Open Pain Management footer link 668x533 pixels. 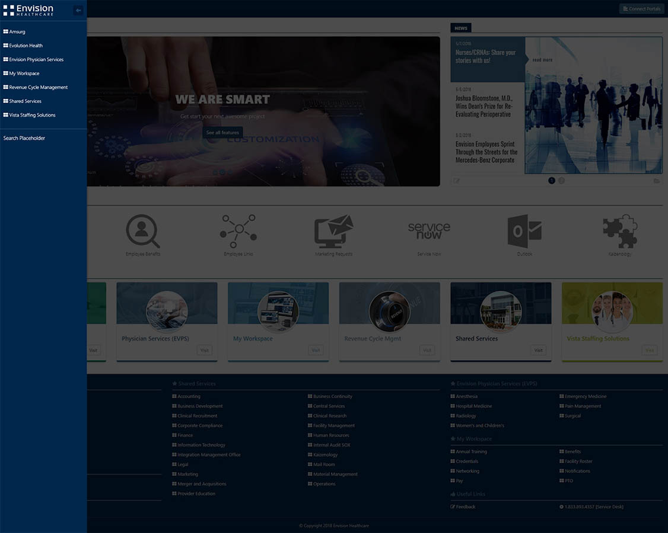pyautogui.click(x=580, y=406)
